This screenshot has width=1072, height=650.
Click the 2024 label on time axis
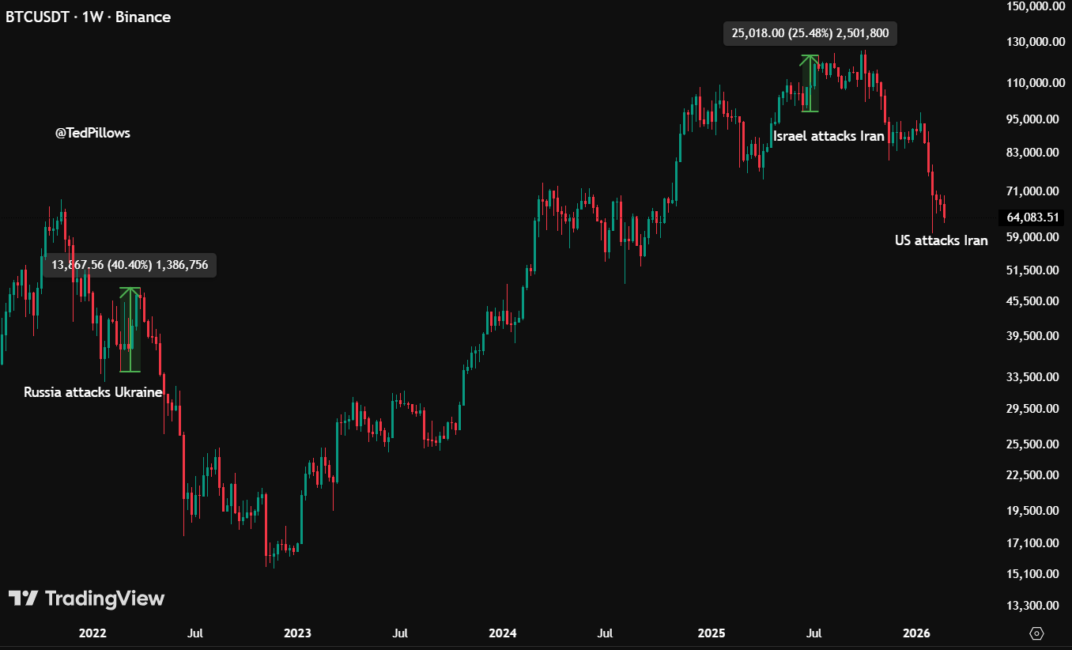coord(503,633)
